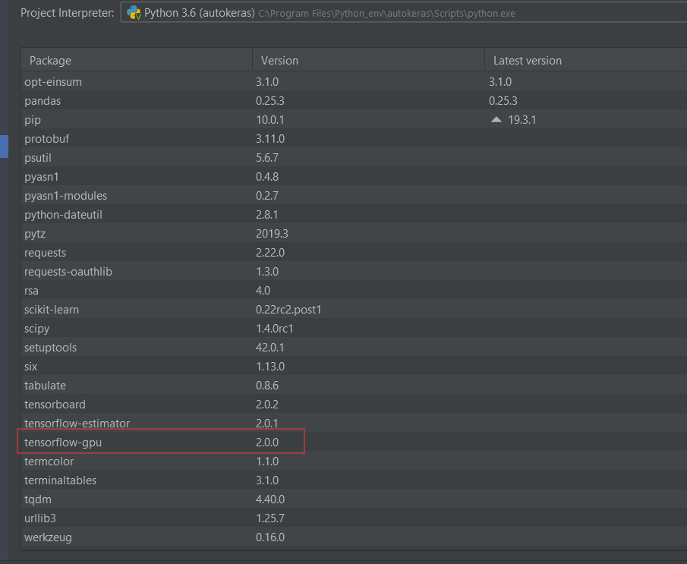The image size is (687, 564).
Task: Sort packages by the Package column header
Action: pyautogui.click(x=49, y=59)
